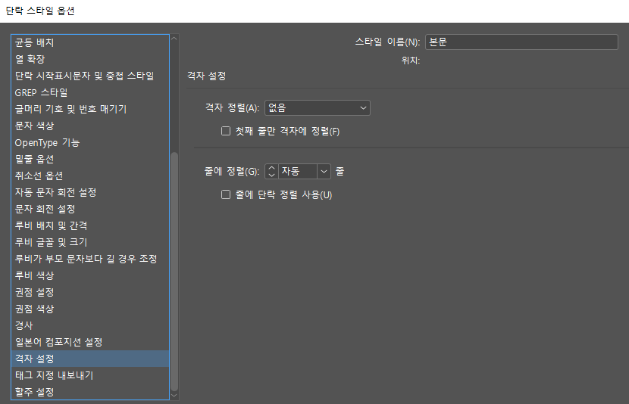
Task: Enable 첫째 줄만 격자에 정렬 checkbox
Action: pyautogui.click(x=226, y=131)
